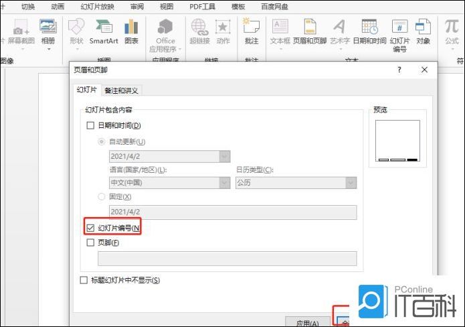Insert a Chart (图表)
This screenshot has width=465, height=327.
[131, 32]
